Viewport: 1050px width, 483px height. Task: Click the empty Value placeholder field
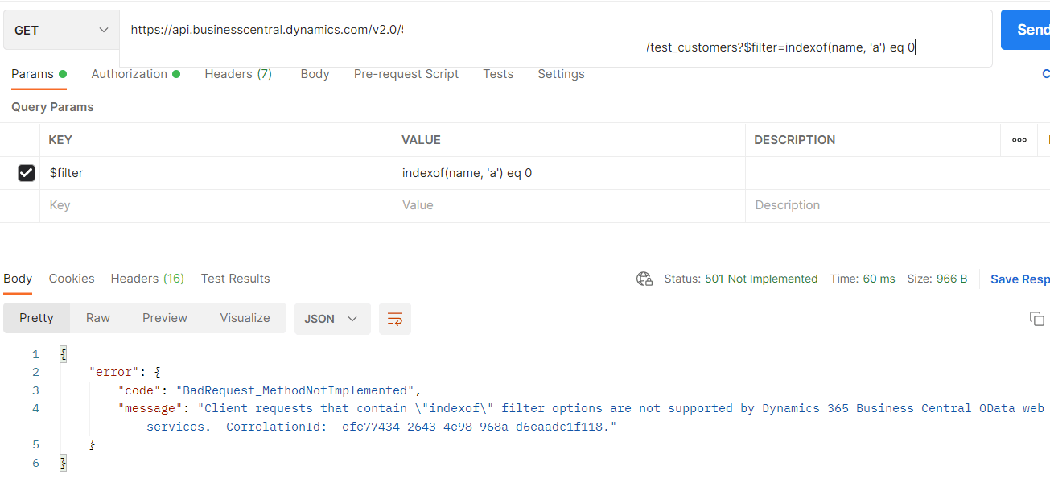tap(569, 205)
